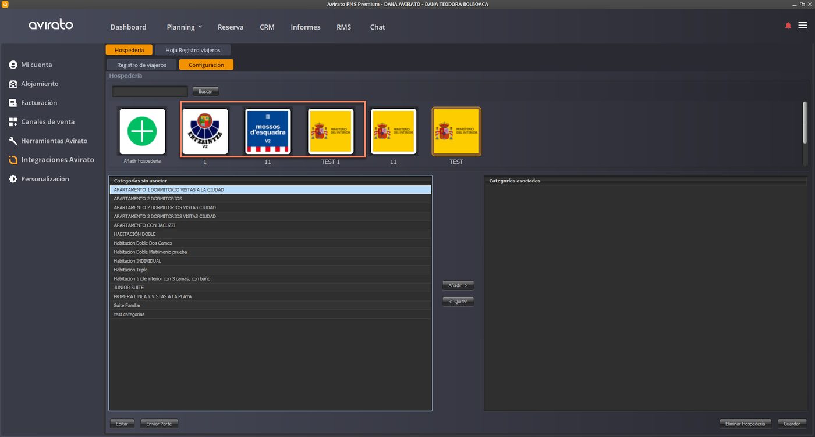The image size is (815, 437).
Task: Select JUNIOR SUITE category in list
Action: [x=271, y=288]
